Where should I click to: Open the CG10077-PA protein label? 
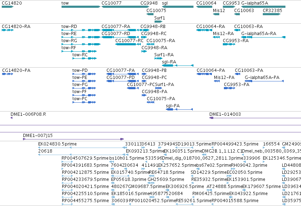pyautogui.click(x=121, y=70)
